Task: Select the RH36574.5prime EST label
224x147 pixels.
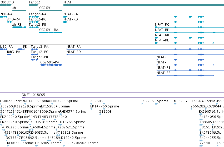Action: [73, 112]
